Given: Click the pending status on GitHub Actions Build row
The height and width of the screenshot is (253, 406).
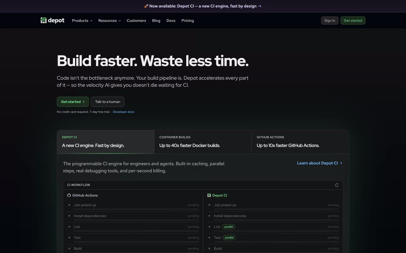Looking at the screenshot, I should coord(193,248).
